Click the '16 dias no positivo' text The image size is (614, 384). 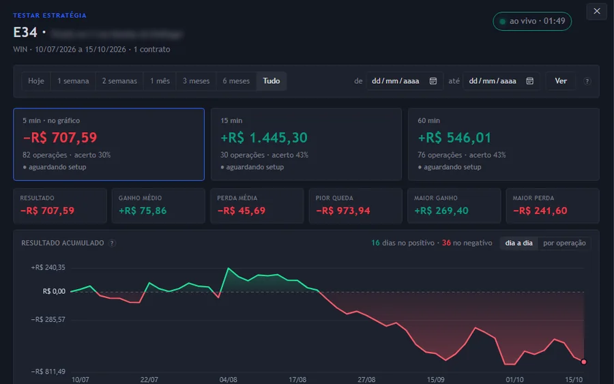pyautogui.click(x=403, y=243)
